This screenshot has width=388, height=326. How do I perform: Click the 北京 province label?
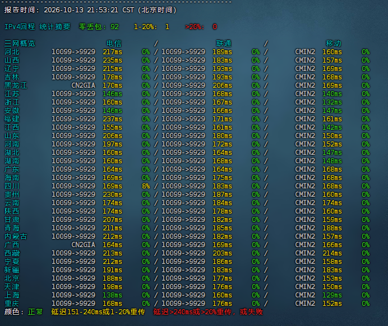(12, 278)
